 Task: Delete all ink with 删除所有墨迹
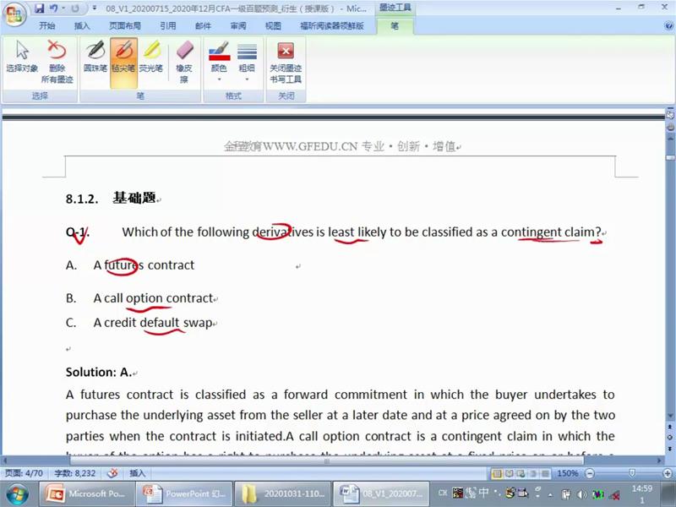pyautogui.click(x=57, y=62)
